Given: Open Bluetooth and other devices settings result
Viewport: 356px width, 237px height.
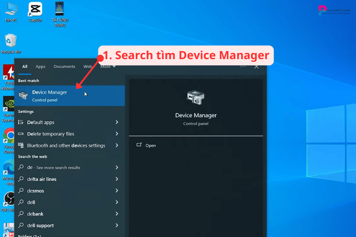Looking at the screenshot, I should click(66, 145).
